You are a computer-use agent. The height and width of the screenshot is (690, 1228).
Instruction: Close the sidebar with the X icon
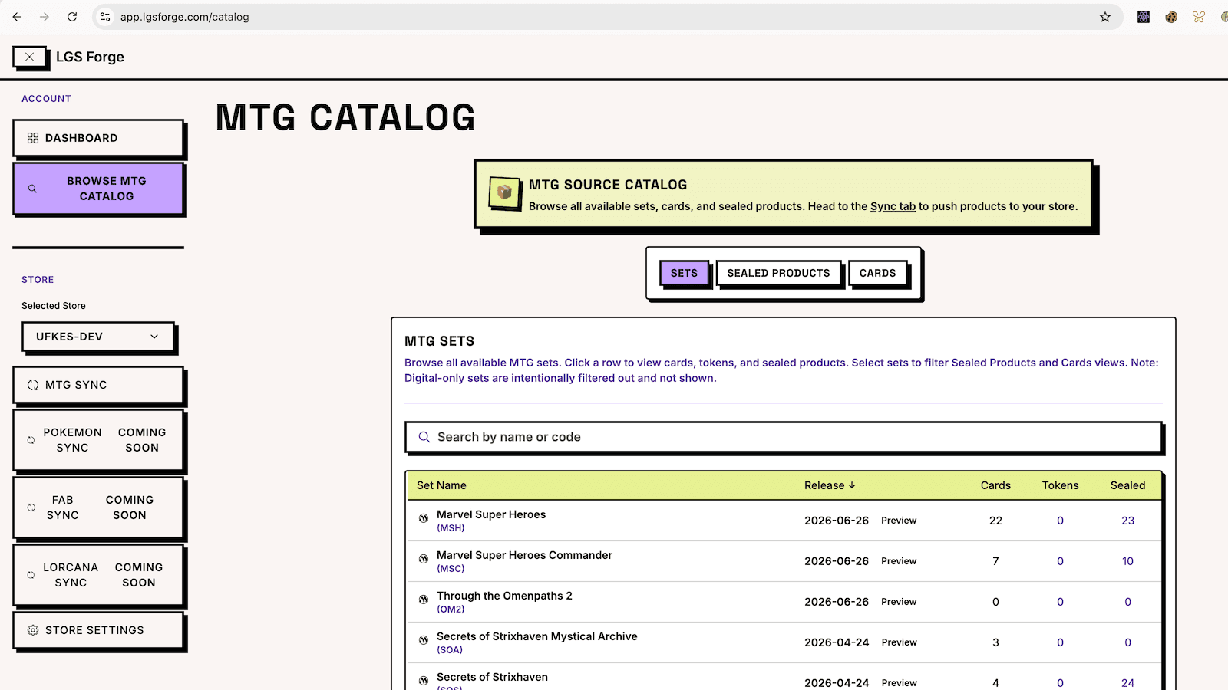30,57
